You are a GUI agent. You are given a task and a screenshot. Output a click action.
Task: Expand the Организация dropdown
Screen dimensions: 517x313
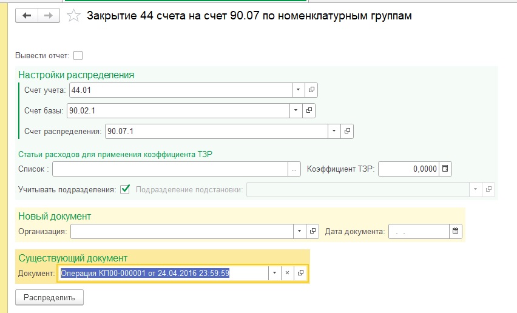300,231
